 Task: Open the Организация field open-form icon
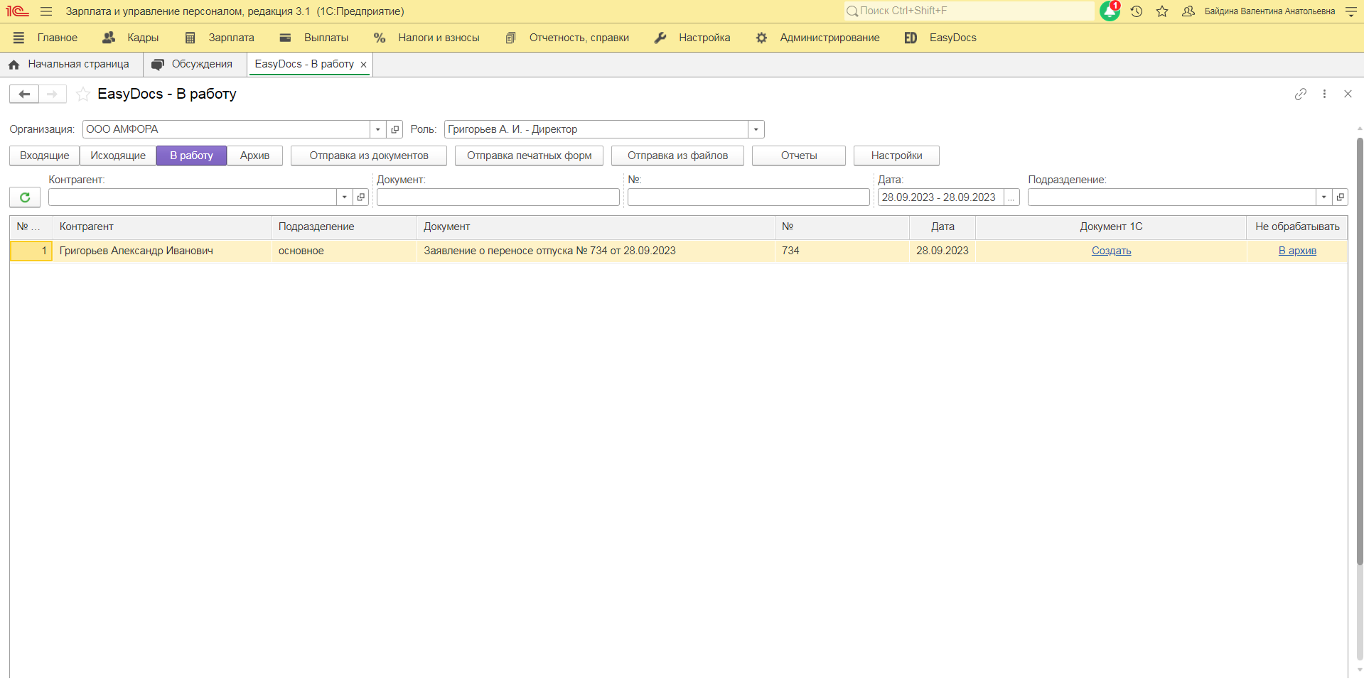tap(395, 129)
